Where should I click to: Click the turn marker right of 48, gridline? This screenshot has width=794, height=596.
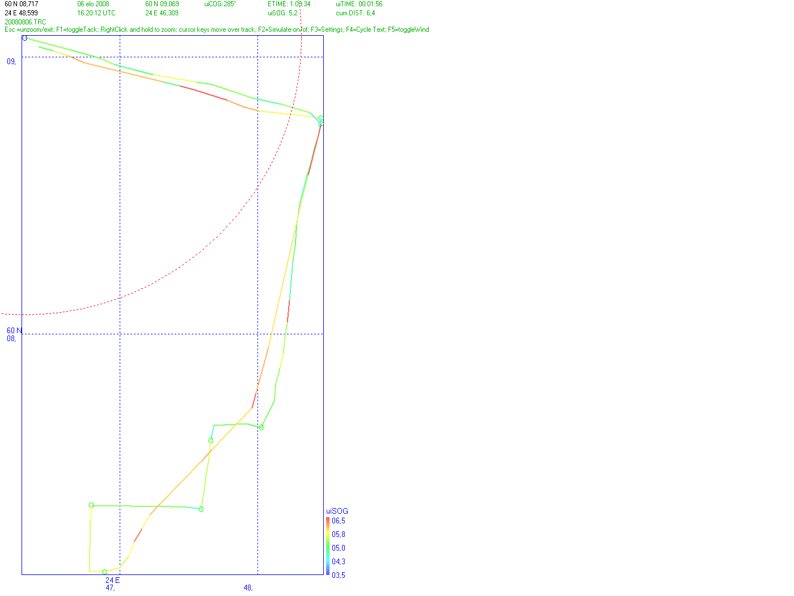pos(261,427)
